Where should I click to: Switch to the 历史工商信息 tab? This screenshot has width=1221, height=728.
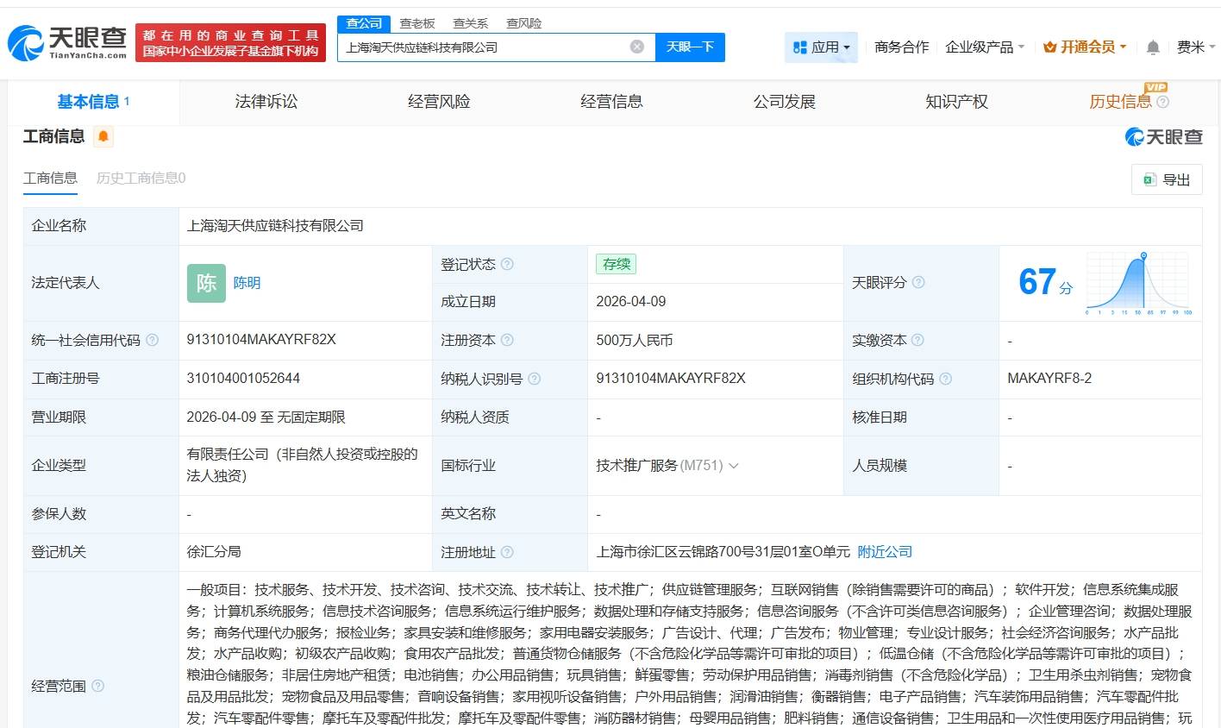click(x=141, y=179)
